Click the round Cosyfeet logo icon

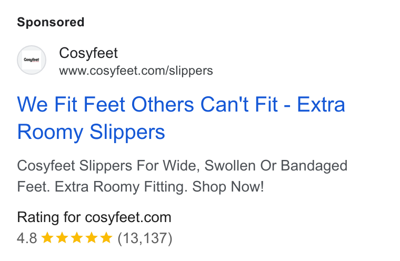pyautogui.click(x=32, y=60)
